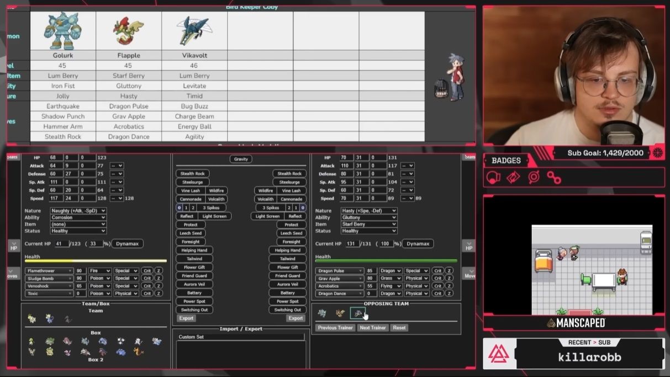Toggle left side Stealth Rock

click(193, 173)
